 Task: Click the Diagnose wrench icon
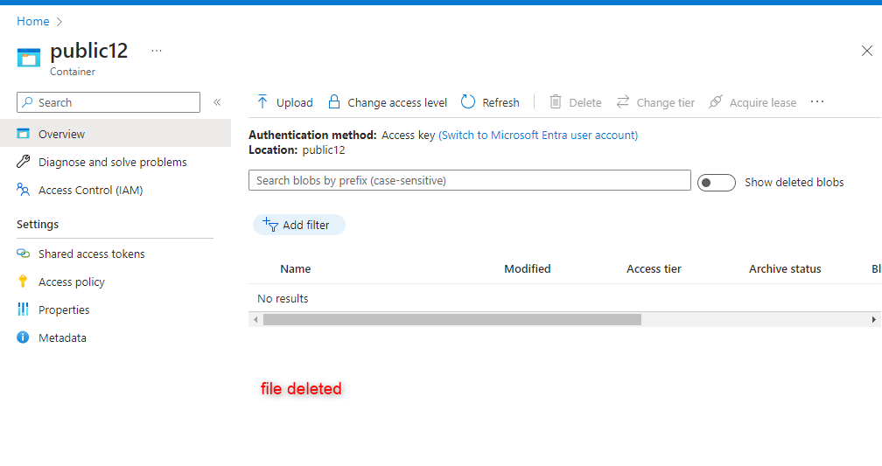click(x=23, y=162)
